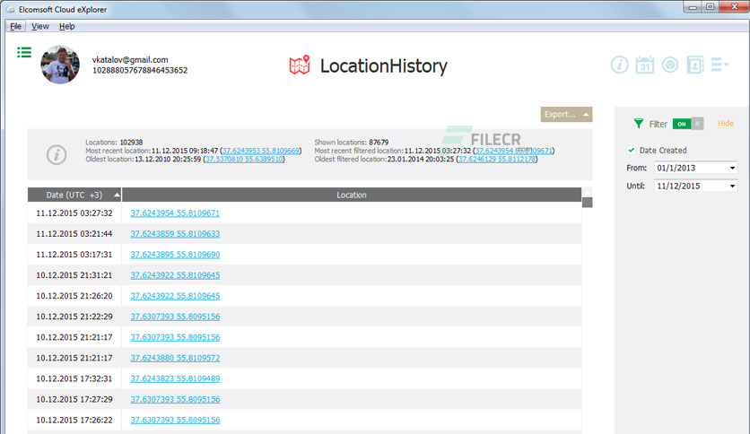Open the Export dropdown button

point(566,114)
